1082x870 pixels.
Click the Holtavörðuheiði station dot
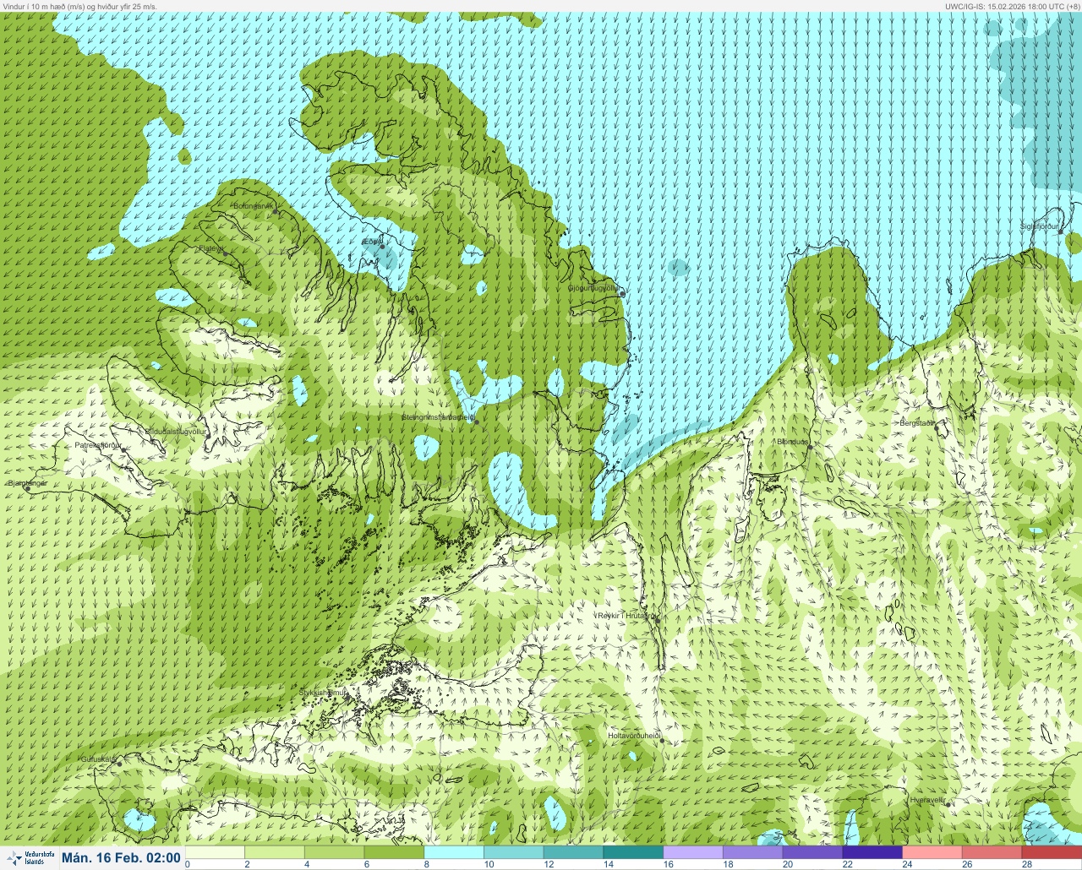(x=662, y=741)
